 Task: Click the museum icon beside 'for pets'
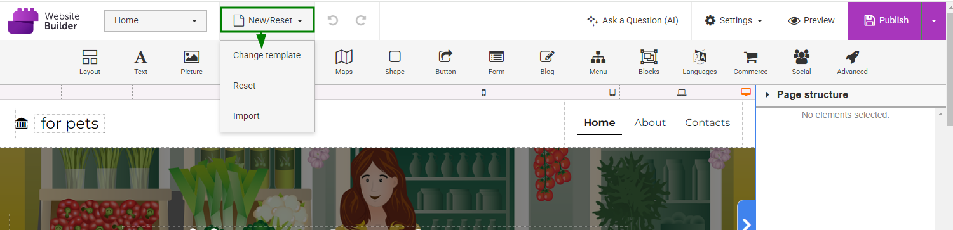coord(22,124)
